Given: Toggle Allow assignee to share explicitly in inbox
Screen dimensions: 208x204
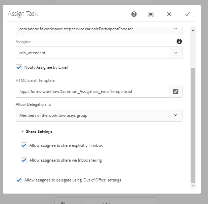Looking at the screenshot, I should (x=24, y=145).
